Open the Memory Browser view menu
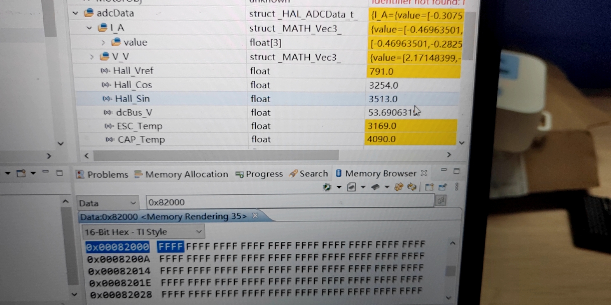 pos(457,187)
